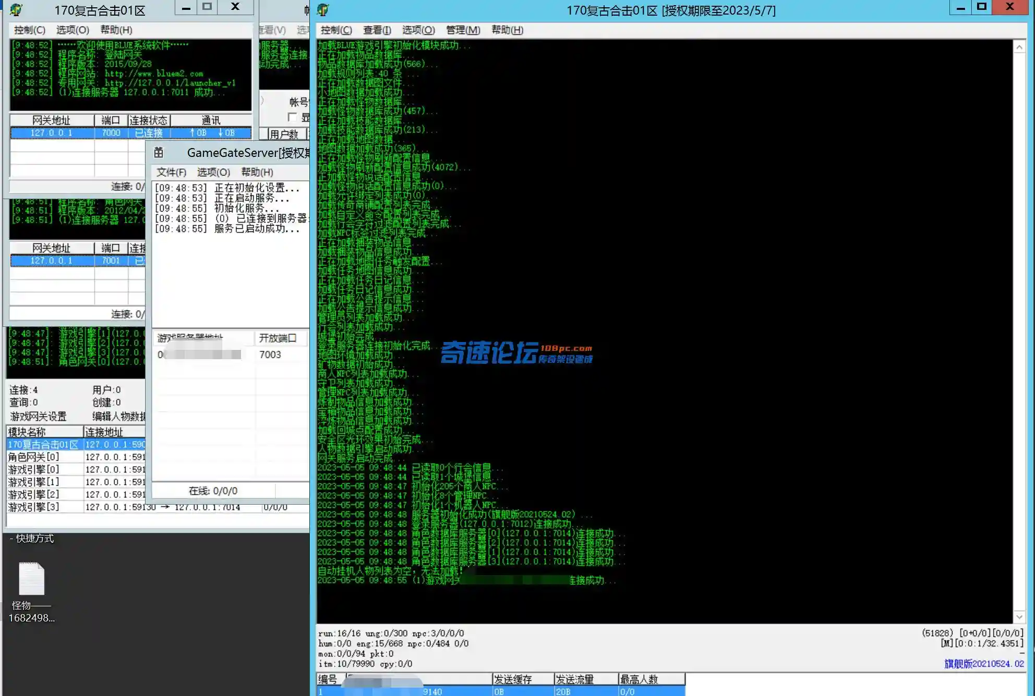The height and width of the screenshot is (696, 1035).
Task: Close the main 170复古合击01区 server window
Action: click(1010, 7)
